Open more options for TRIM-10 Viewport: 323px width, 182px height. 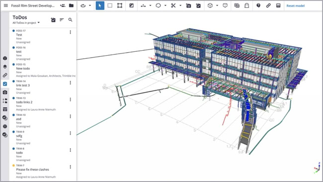coord(70,116)
